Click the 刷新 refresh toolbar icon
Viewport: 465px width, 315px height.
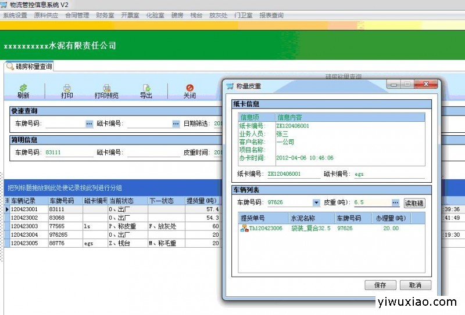[23, 88]
